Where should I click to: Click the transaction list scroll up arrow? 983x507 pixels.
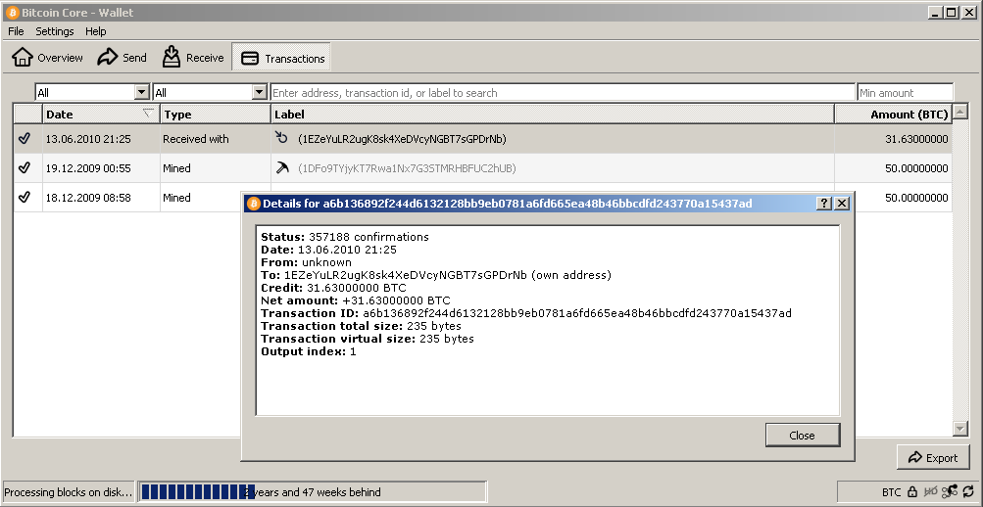coord(959,112)
